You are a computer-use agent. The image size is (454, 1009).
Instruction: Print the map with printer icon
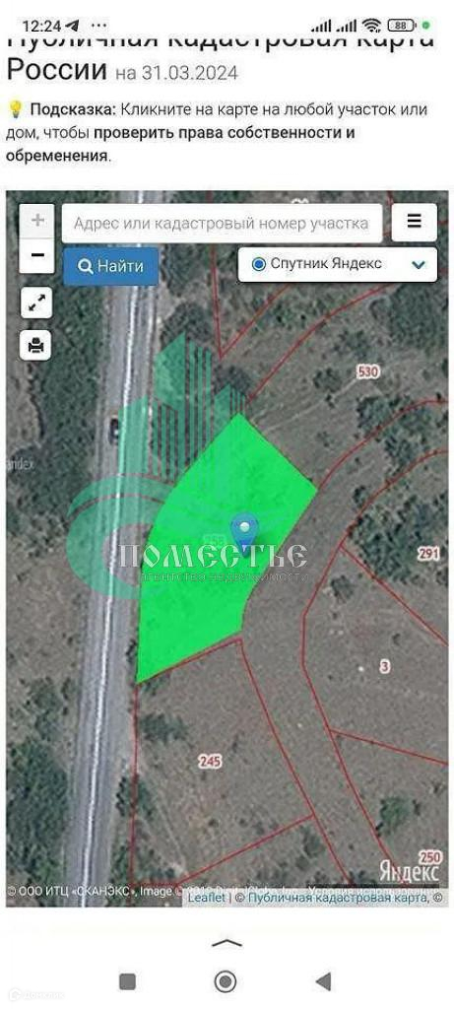point(36,345)
